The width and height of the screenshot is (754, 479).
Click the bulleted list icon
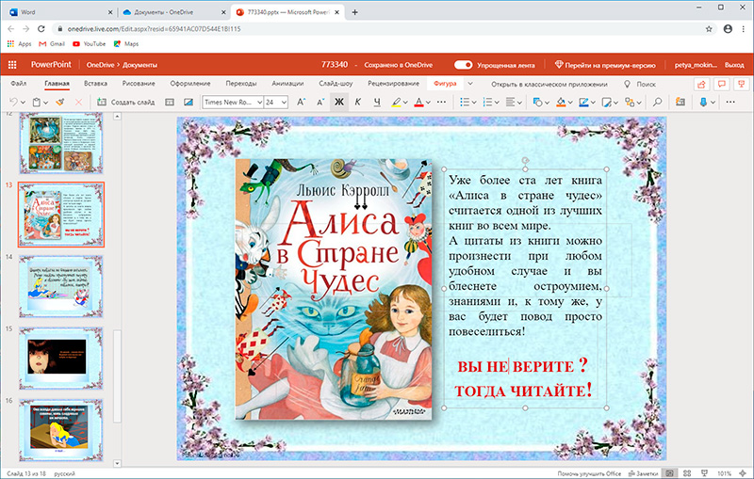(463, 102)
